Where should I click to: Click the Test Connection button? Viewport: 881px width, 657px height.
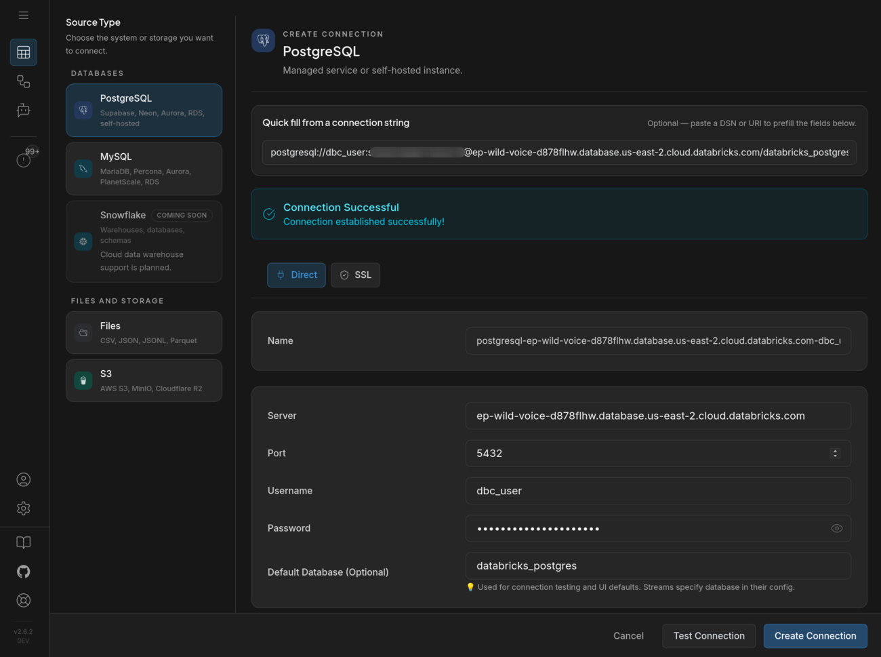[x=709, y=636]
